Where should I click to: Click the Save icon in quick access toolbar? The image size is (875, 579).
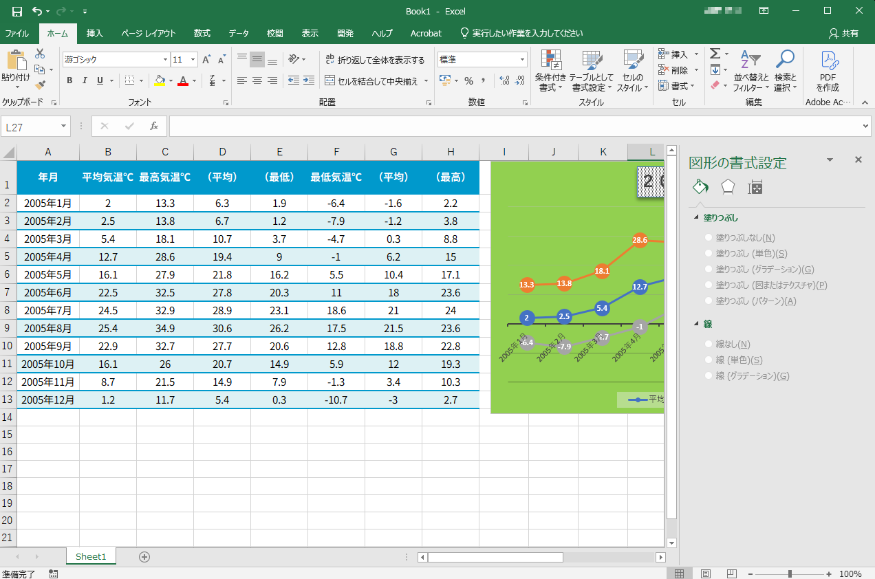pyautogui.click(x=17, y=11)
